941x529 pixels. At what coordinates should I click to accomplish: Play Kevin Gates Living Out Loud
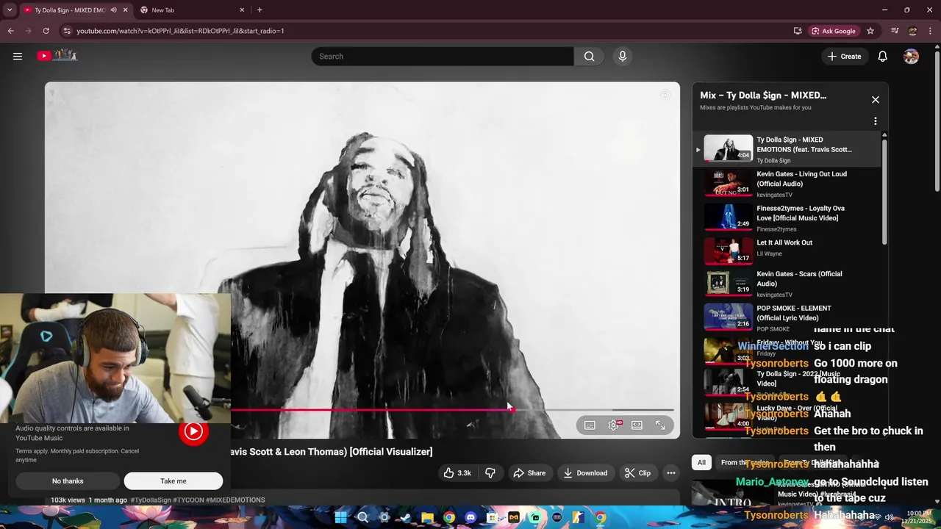787,184
